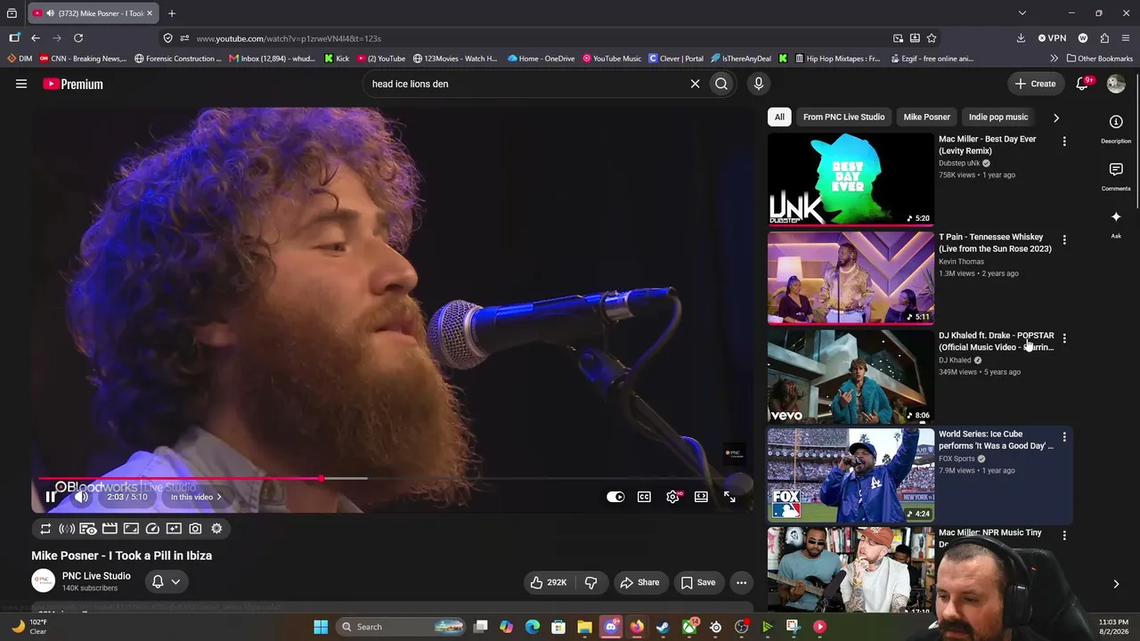The image size is (1140, 641).
Task: Open Mac Miller Best Day Ever thumbnail
Action: [851, 179]
